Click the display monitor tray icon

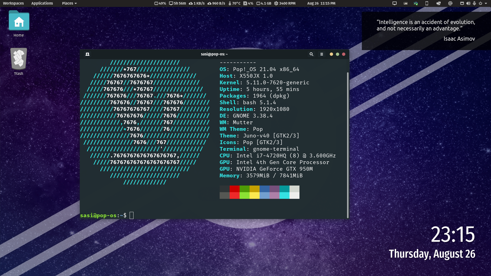coord(395,3)
